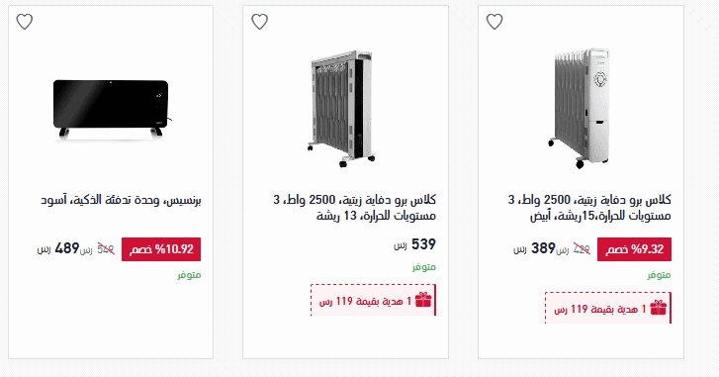Open the 15-fin Class Pro heater title link
The height and width of the screenshot is (377, 719).
click(589, 208)
